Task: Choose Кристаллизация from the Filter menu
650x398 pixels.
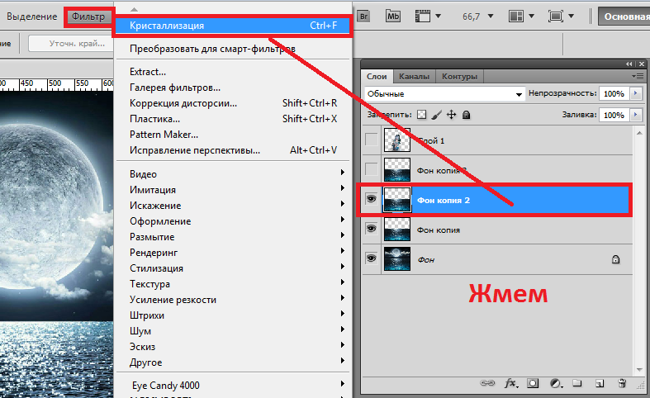Action: point(167,26)
